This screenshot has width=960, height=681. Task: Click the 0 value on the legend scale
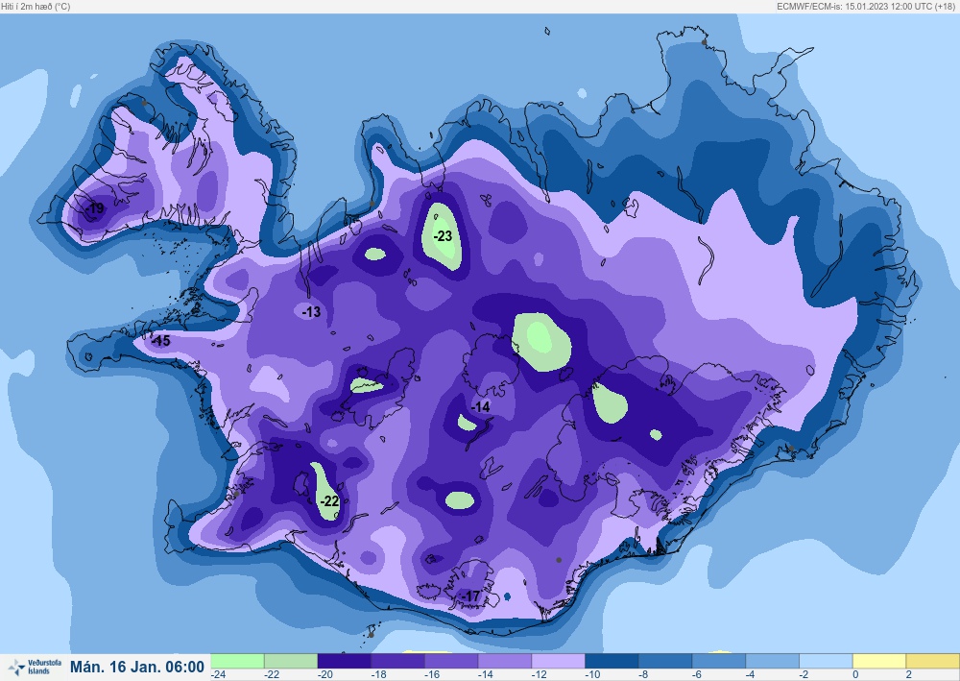click(x=855, y=675)
